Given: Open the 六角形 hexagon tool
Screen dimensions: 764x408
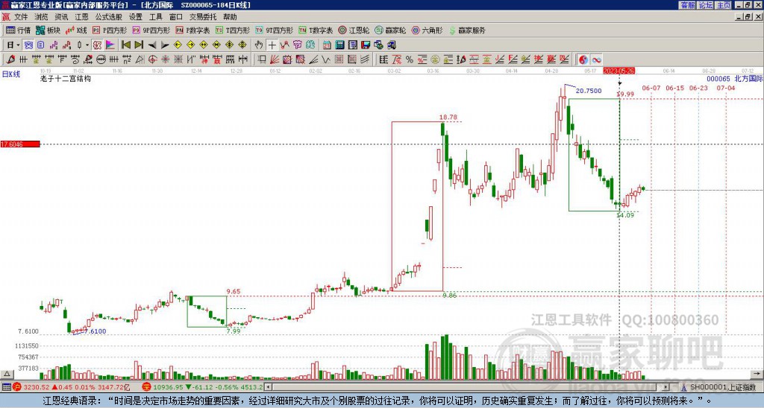Looking at the screenshot, I should point(427,30).
